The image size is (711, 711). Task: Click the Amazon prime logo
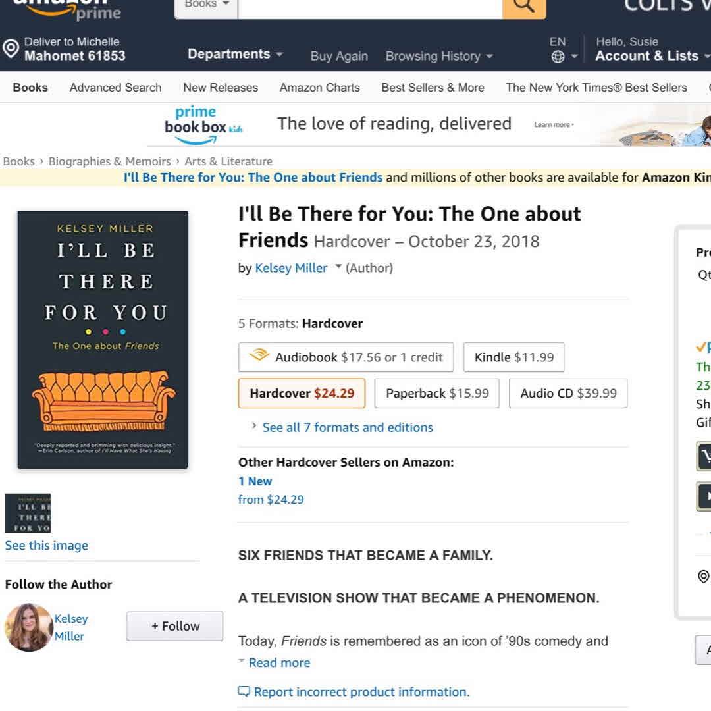click(67, 9)
